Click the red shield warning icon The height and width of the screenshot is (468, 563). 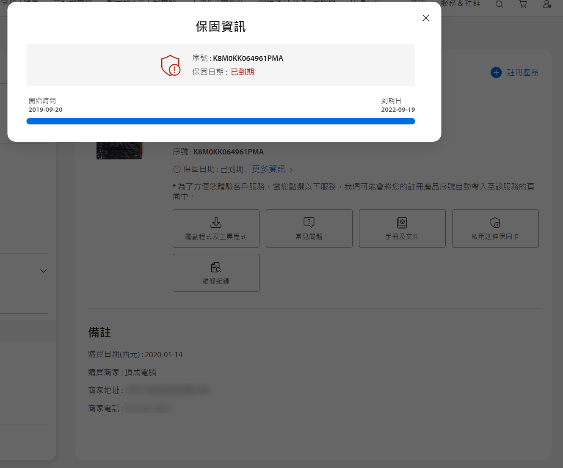171,66
